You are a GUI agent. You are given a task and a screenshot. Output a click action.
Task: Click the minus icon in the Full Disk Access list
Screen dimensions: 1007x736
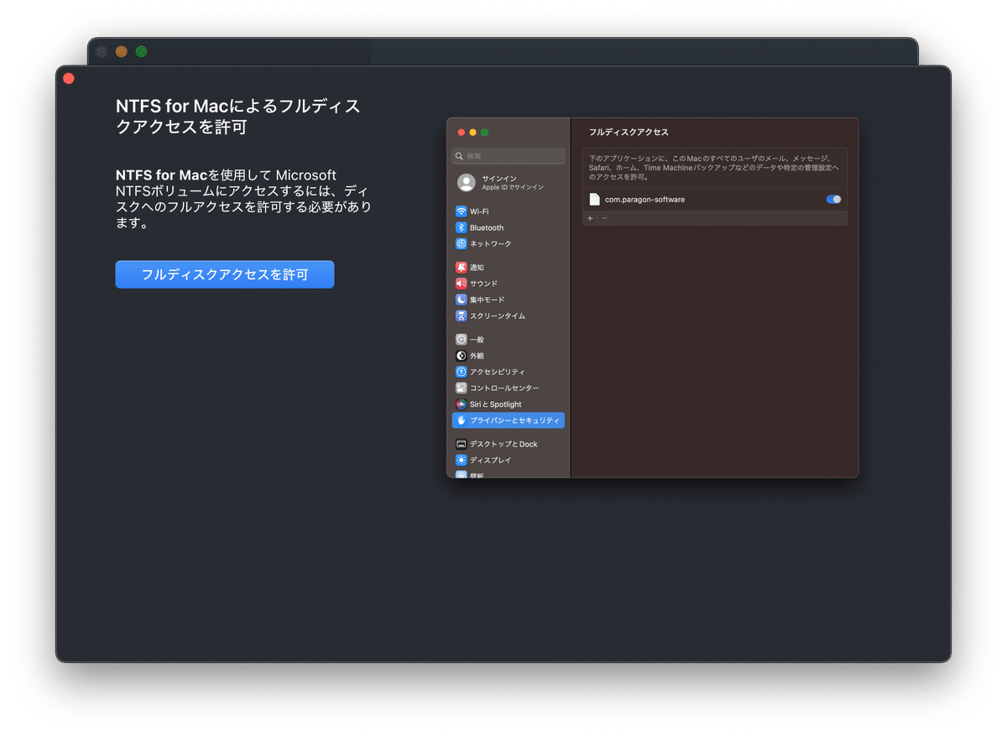tap(604, 218)
